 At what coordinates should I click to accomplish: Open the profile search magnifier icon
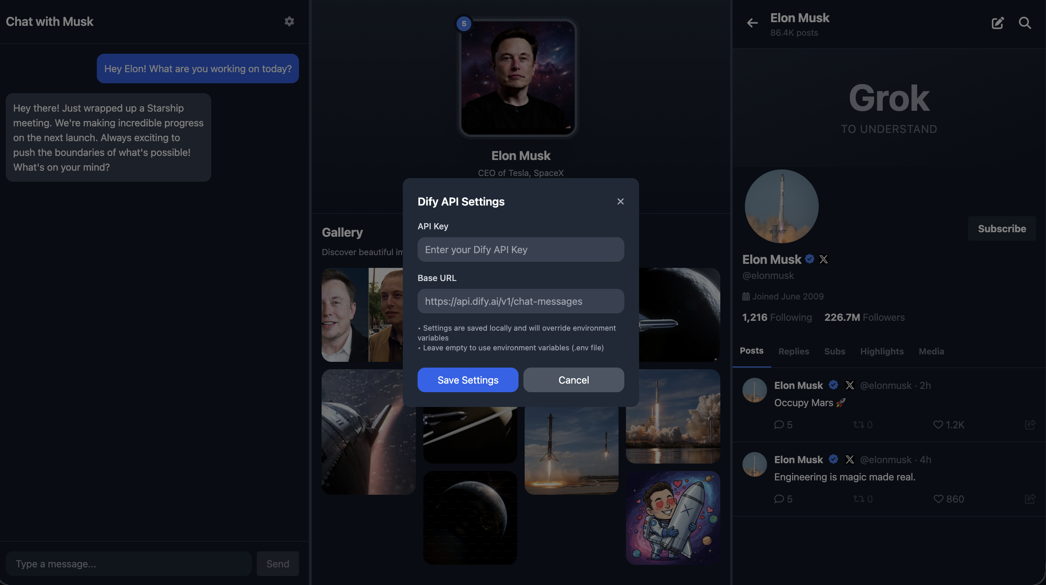tap(1024, 23)
